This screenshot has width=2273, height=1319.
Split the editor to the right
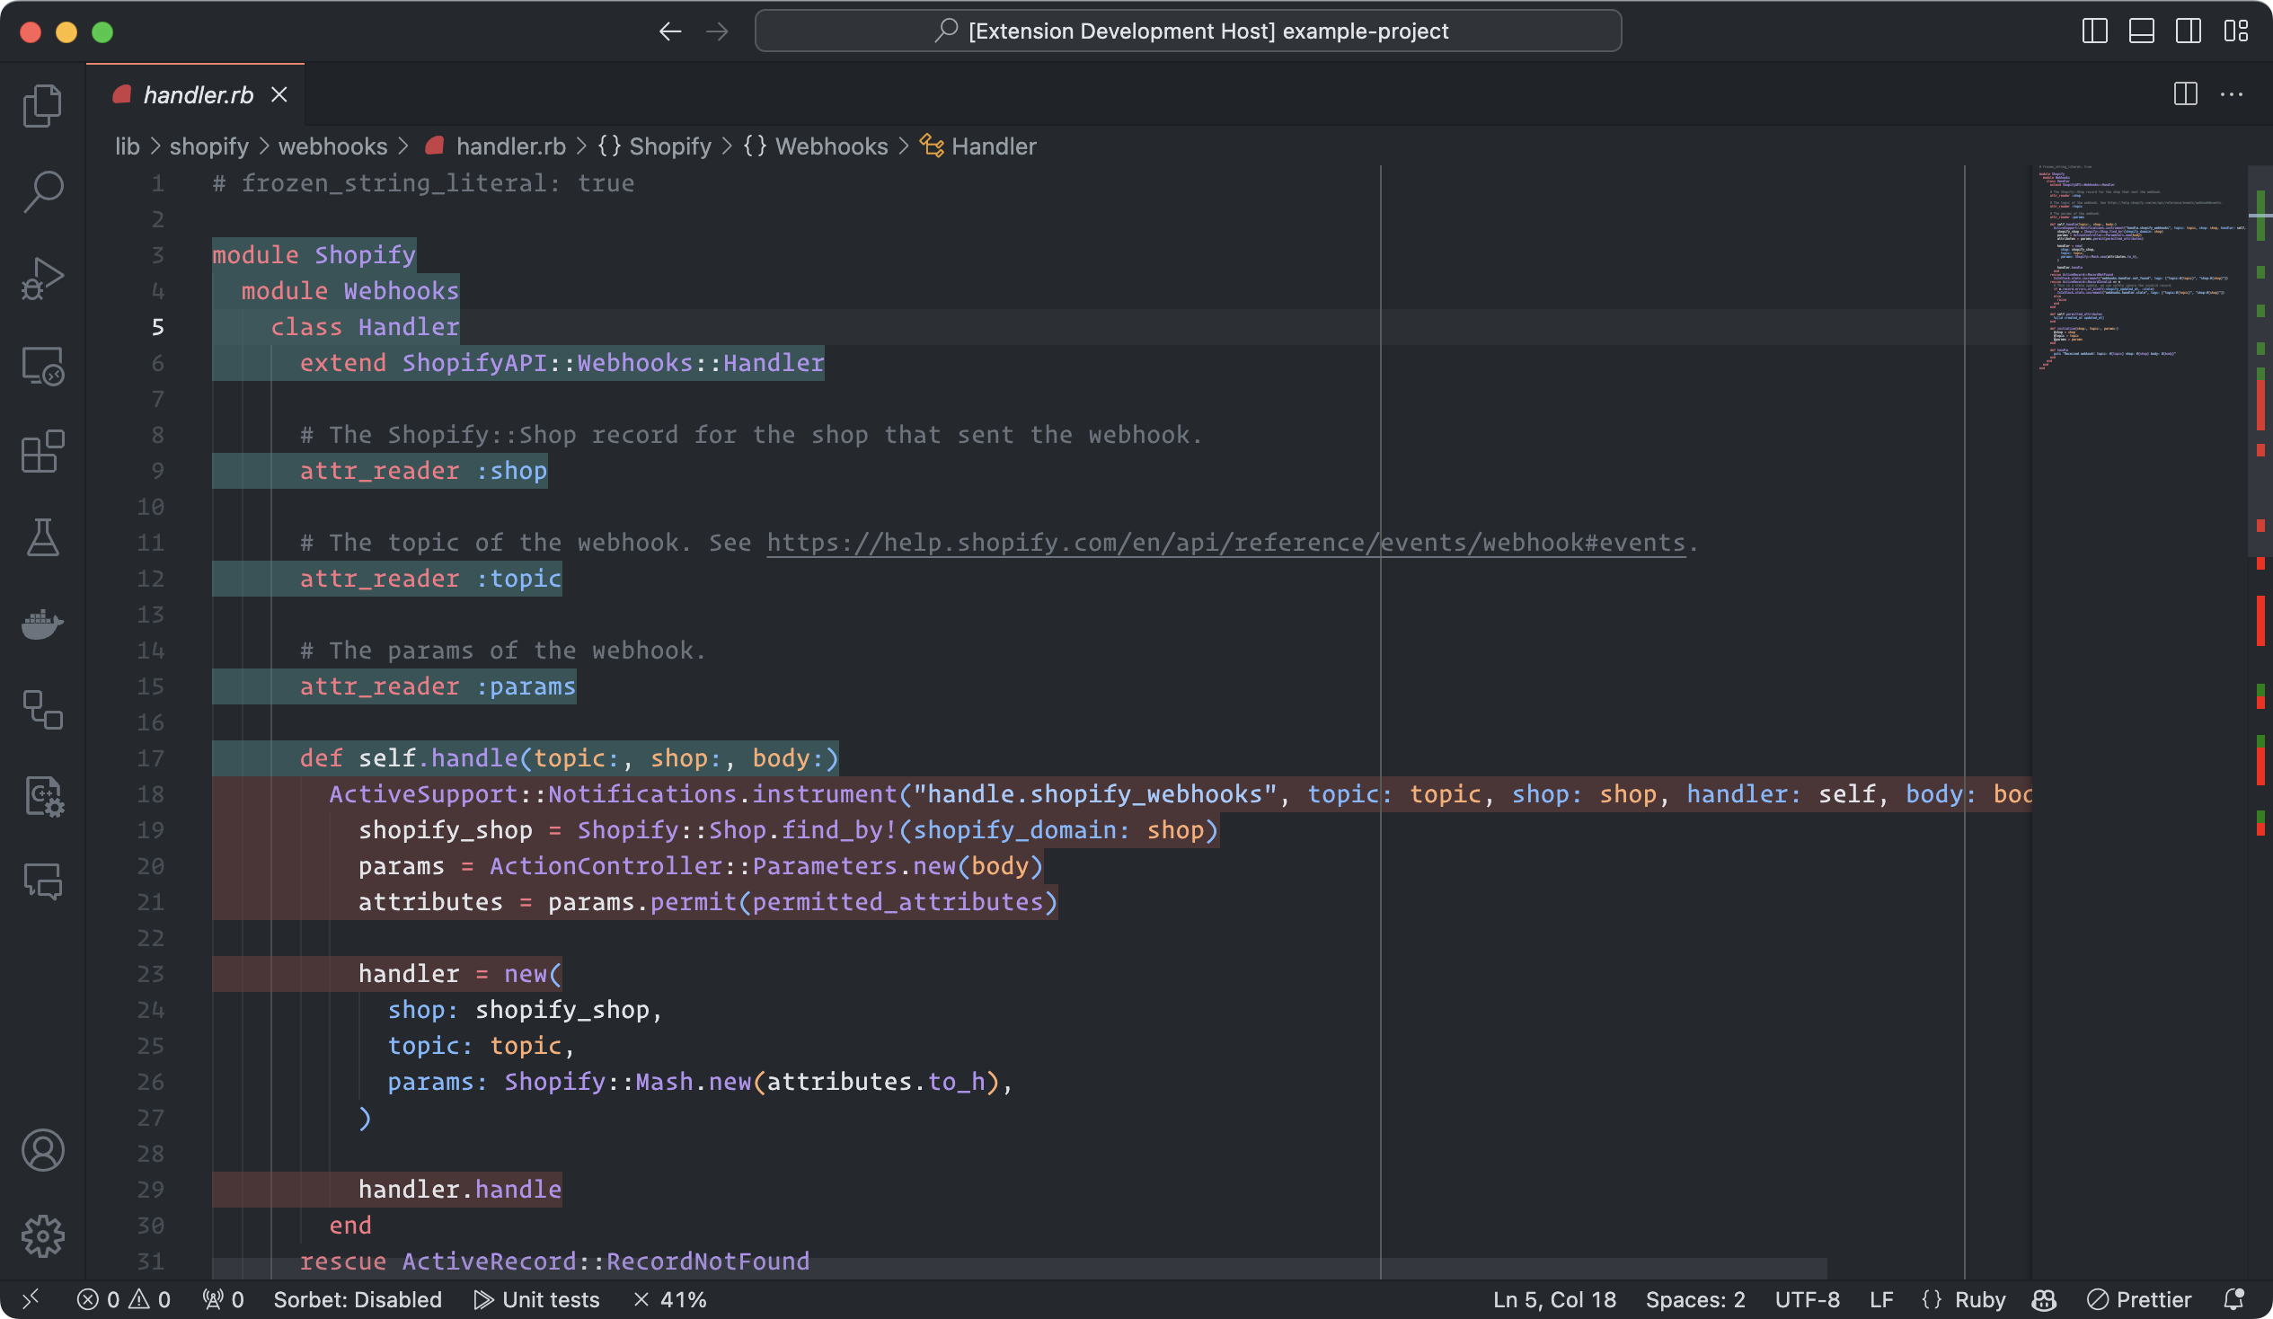(x=2186, y=93)
